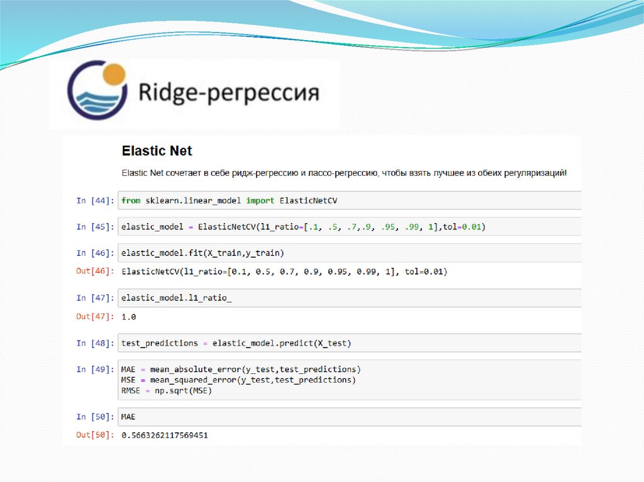Click the 1.0 output value
The image size is (644, 482).
click(129, 316)
